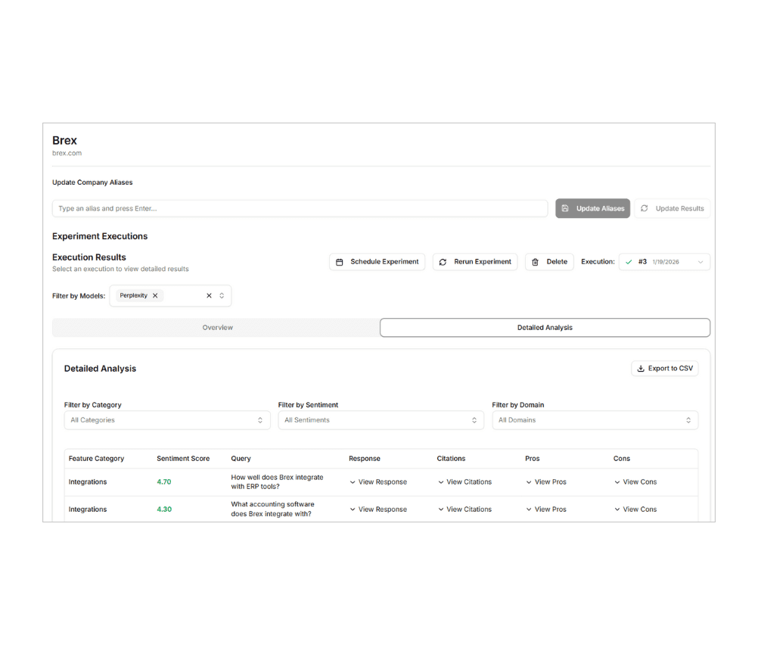Click the green checkmark next to execution #3
This screenshot has width=758, height=645.
(628, 261)
